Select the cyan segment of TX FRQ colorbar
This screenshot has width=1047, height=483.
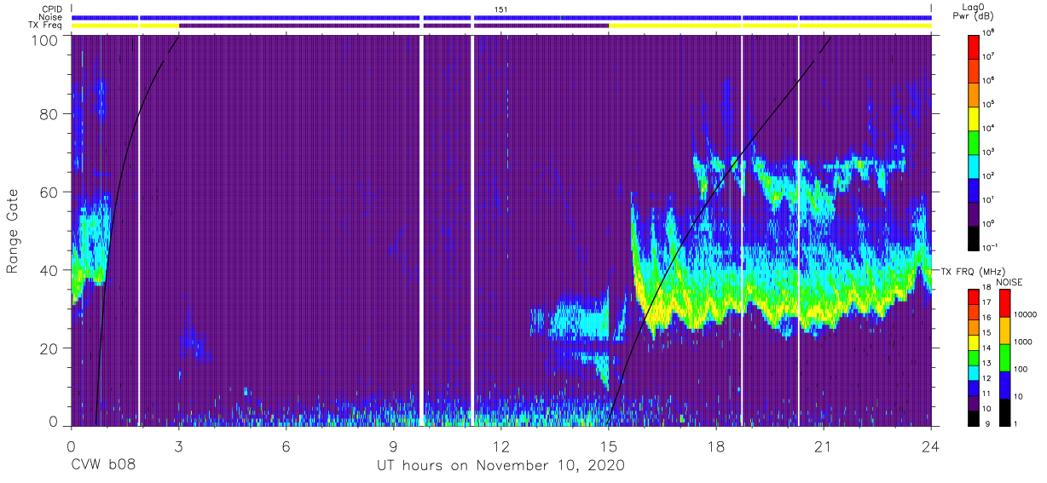coord(975,372)
